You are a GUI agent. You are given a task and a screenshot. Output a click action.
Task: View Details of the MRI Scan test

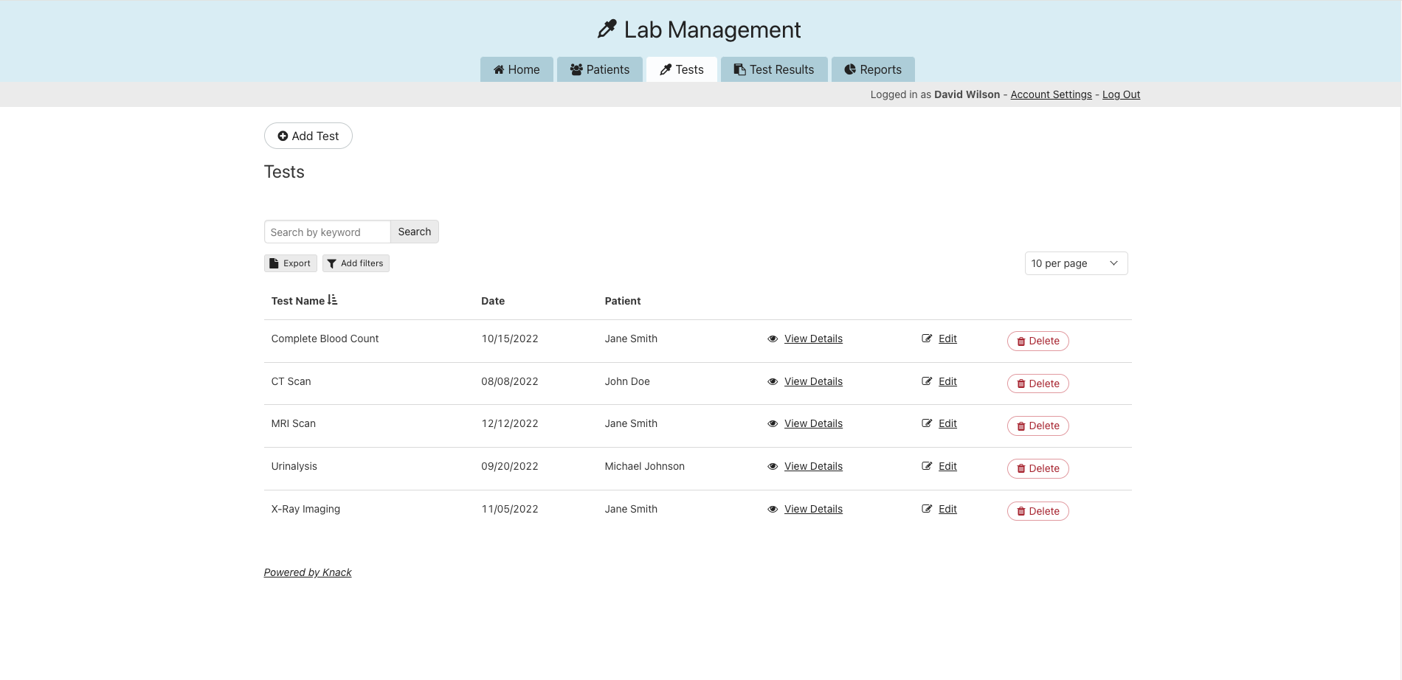(813, 424)
